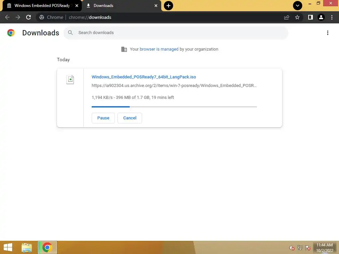Open the downloads page more actions menu
Screen dimensions: 339x254
point(328,33)
